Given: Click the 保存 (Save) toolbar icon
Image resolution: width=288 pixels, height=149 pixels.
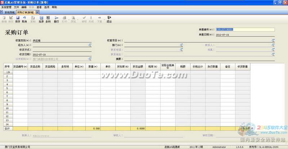Looking at the screenshot, I should 18,19.
